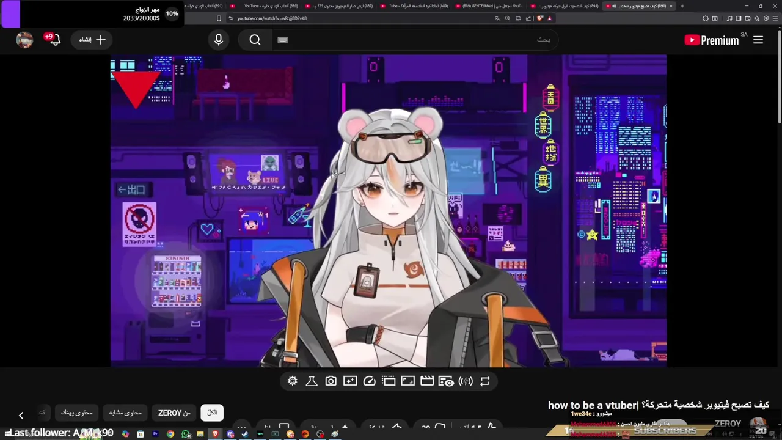Select the 'محتوى يهتك' filter chip
782x440 pixels.
pos(77,413)
